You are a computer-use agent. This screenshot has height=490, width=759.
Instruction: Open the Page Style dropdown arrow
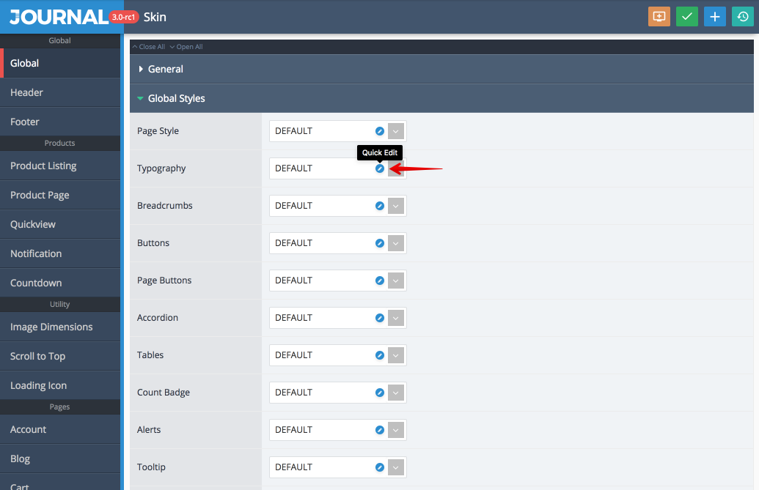coord(396,131)
